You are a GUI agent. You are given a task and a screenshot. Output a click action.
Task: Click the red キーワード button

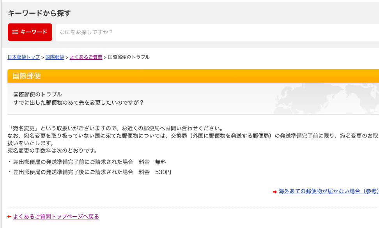[30, 32]
